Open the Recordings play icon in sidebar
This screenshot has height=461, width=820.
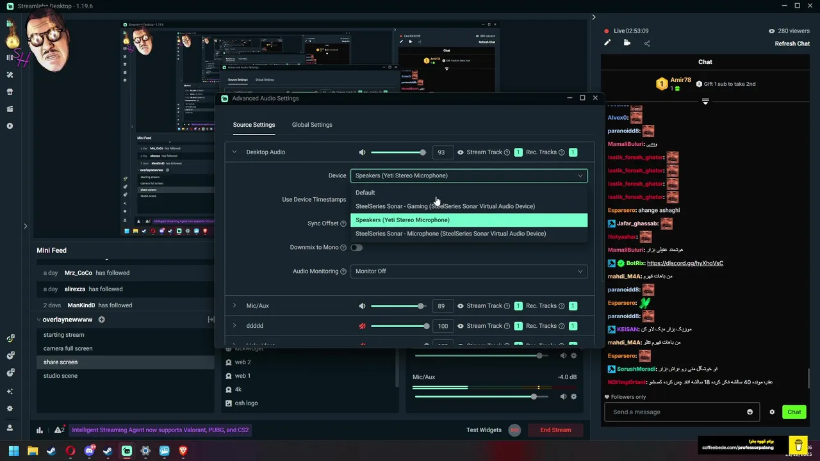[x=10, y=126]
